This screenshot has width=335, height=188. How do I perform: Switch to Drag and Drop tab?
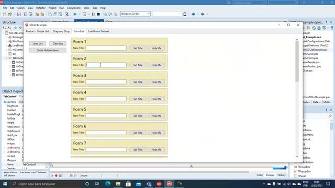[x=61, y=31]
